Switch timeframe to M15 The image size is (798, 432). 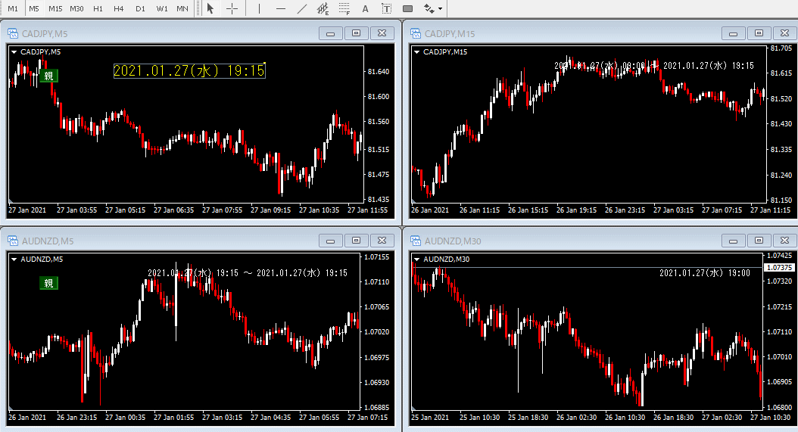coord(55,8)
